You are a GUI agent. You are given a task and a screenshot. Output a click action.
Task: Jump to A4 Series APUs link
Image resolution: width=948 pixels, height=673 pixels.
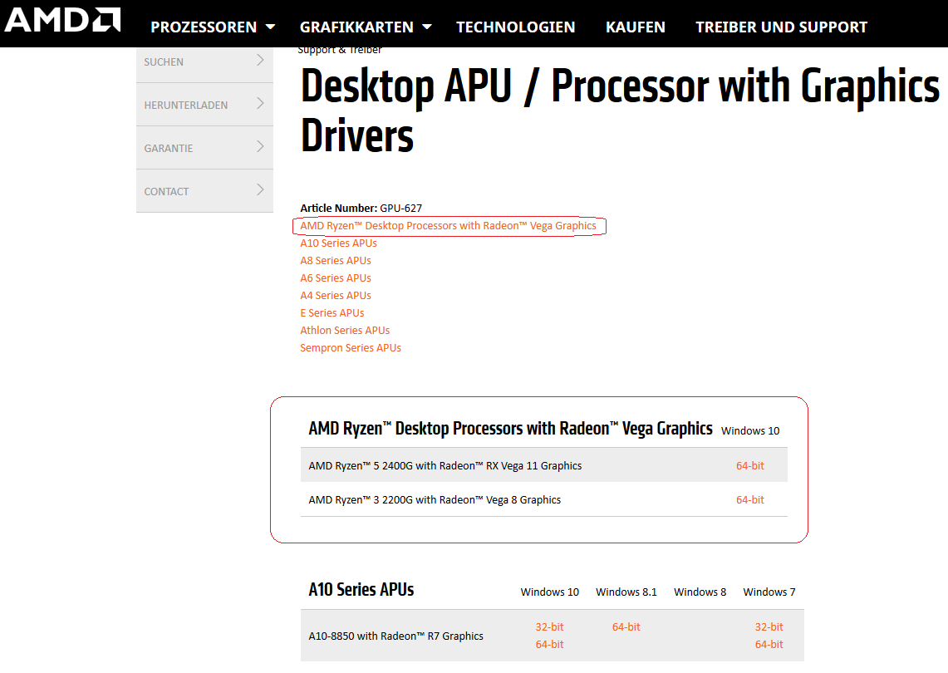coord(336,296)
